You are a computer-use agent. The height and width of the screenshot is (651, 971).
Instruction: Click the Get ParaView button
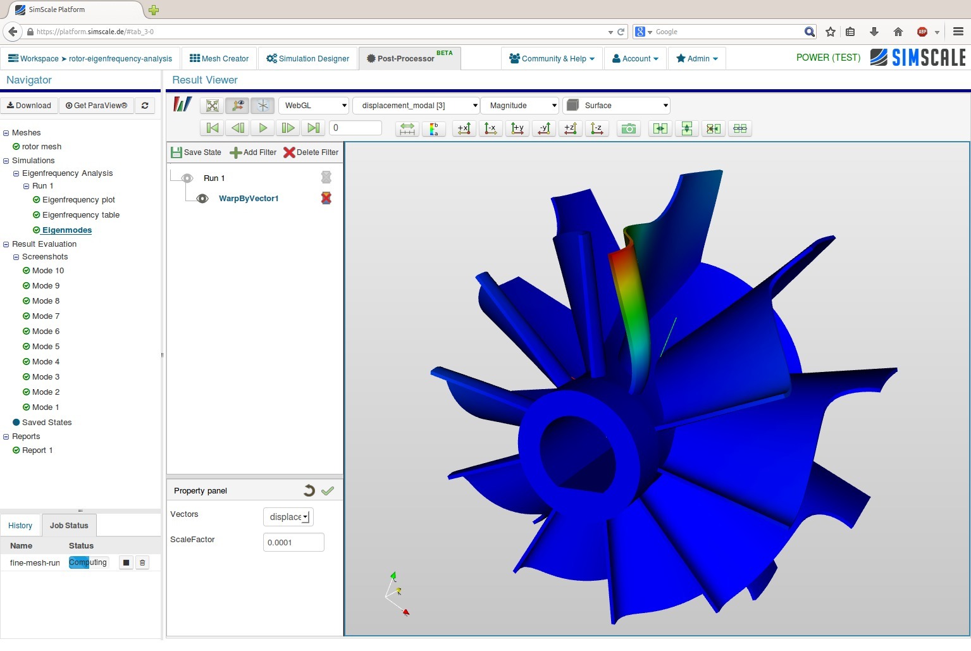coord(96,106)
